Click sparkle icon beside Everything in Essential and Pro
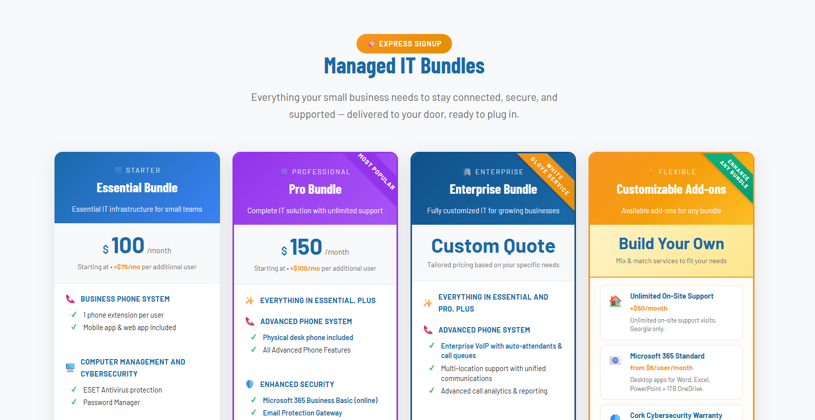 point(428,303)
